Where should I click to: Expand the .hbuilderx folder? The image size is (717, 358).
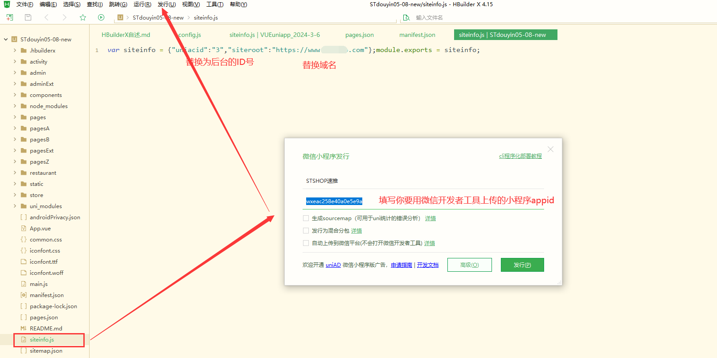[15, 50]
